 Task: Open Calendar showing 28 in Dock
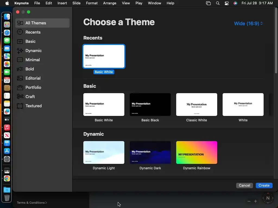coord(7,80)
